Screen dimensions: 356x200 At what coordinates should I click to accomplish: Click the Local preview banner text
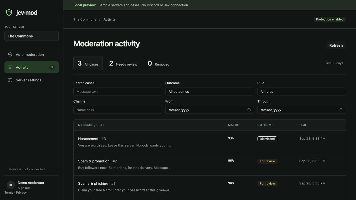click(131, 5)
